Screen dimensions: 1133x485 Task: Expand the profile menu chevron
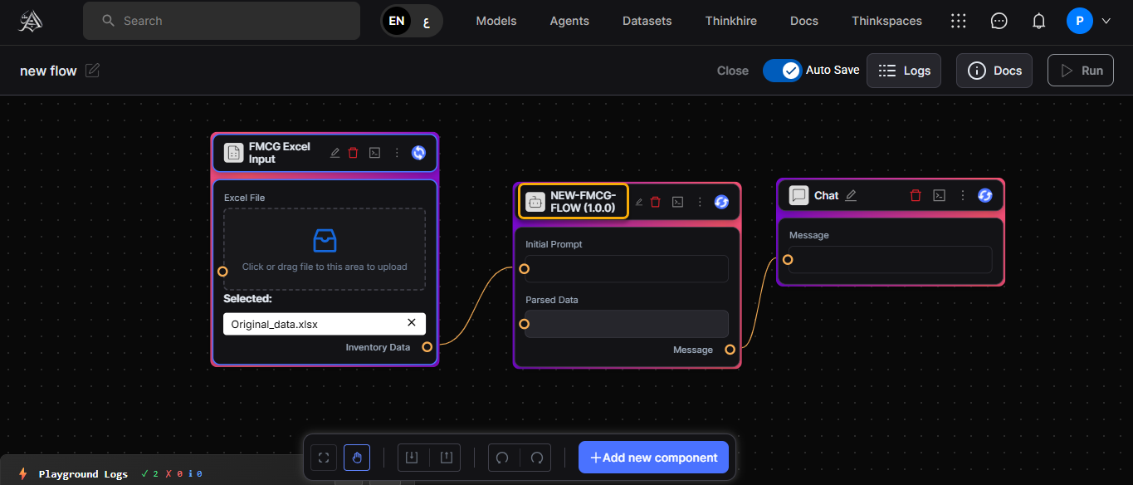[x=1106, y=22]
